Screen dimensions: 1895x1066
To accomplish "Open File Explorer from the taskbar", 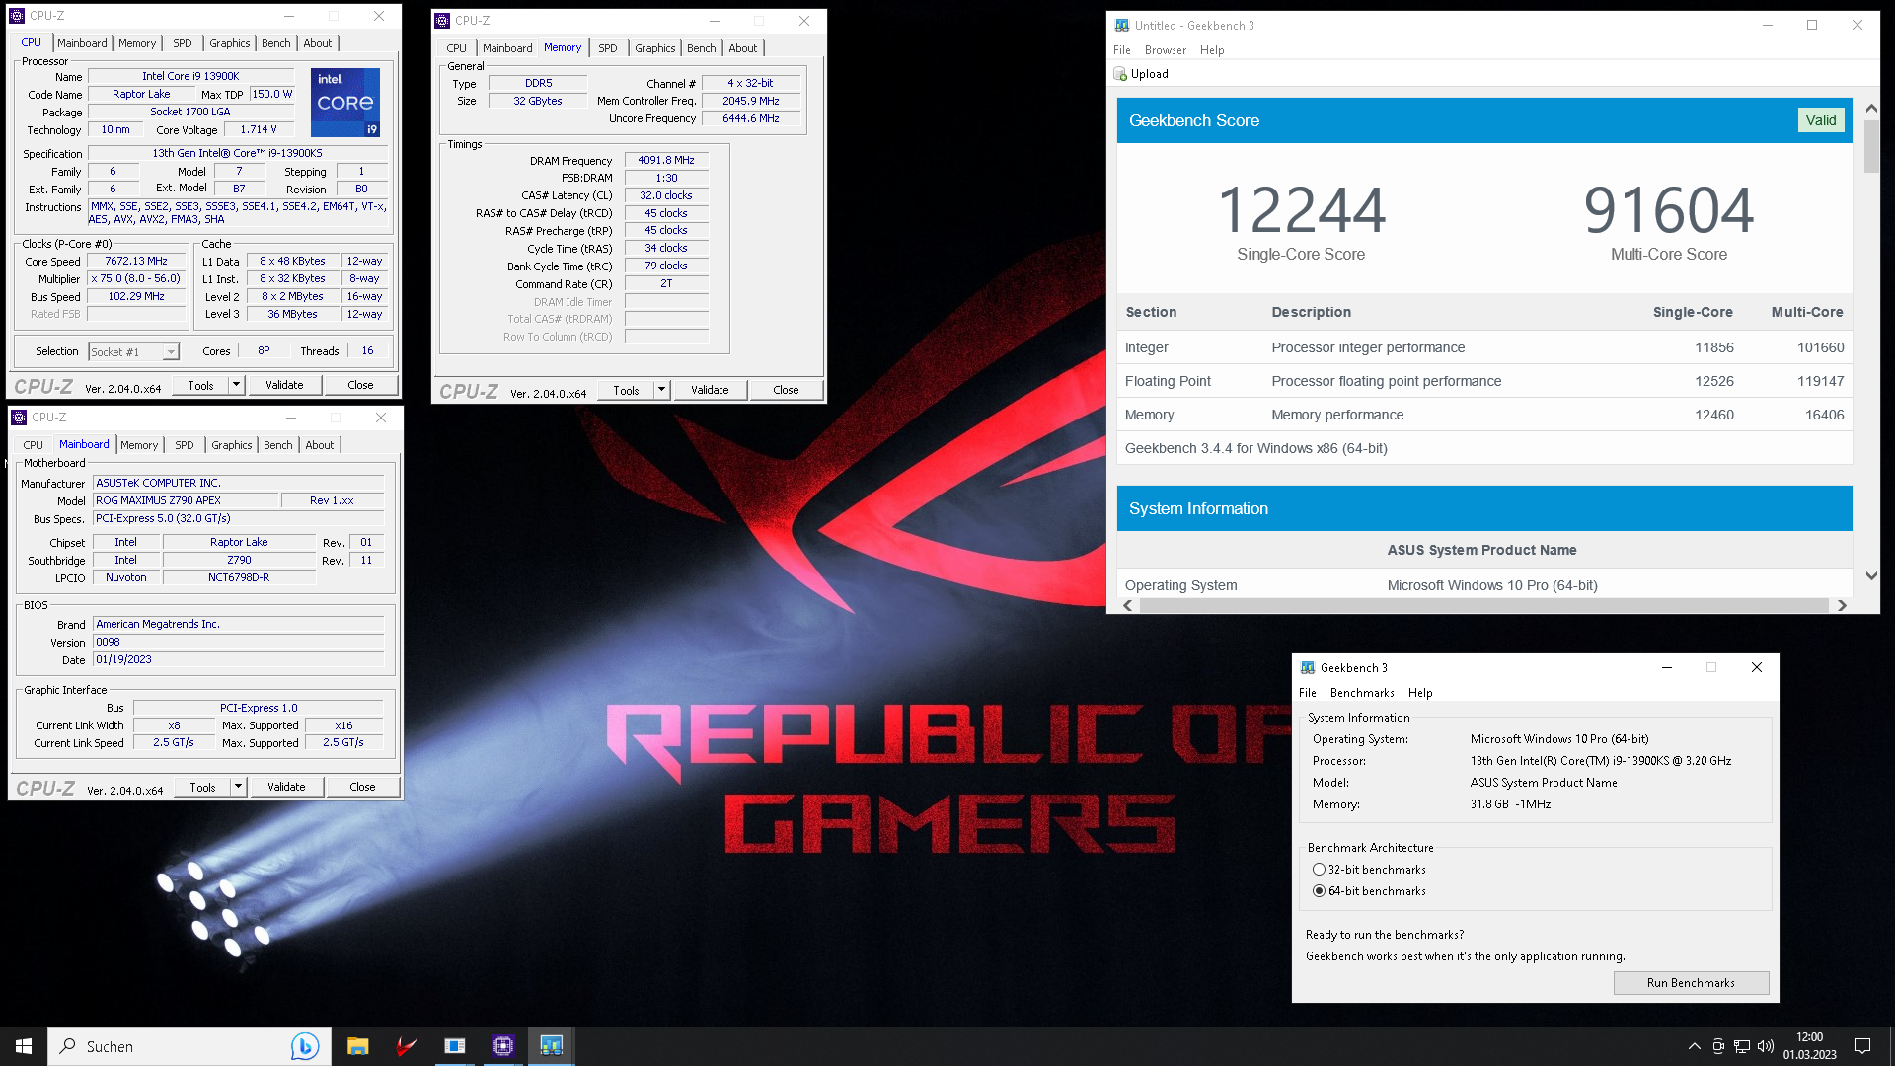I will pyautogui.click(x=357, y=1046).
